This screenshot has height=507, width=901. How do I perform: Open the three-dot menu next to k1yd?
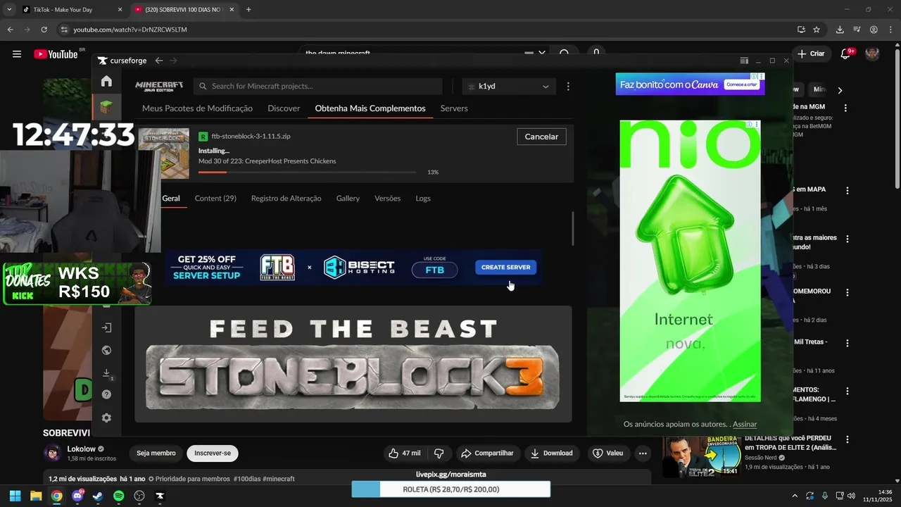coord(568,86)
